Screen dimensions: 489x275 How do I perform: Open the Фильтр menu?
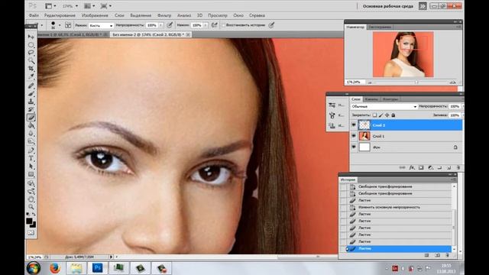pos(164,15)
